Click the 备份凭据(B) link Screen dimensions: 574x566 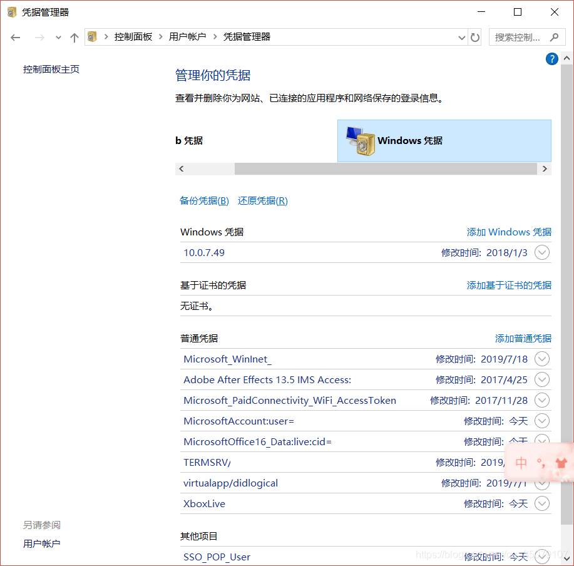click(204, 201)
